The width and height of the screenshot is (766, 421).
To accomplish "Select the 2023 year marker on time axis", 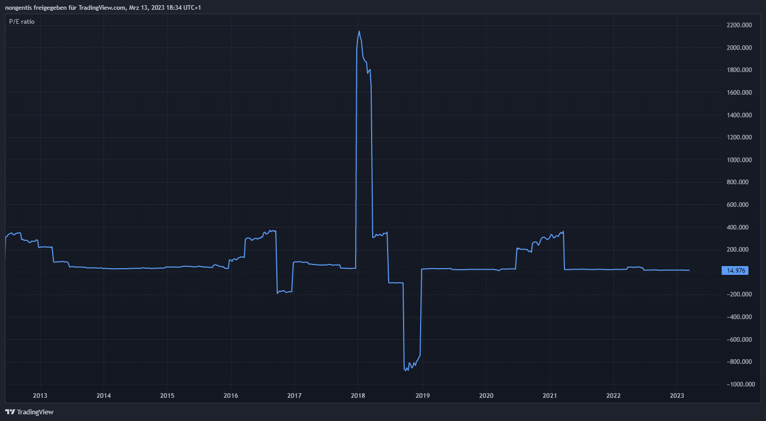I will coord(677,396).
